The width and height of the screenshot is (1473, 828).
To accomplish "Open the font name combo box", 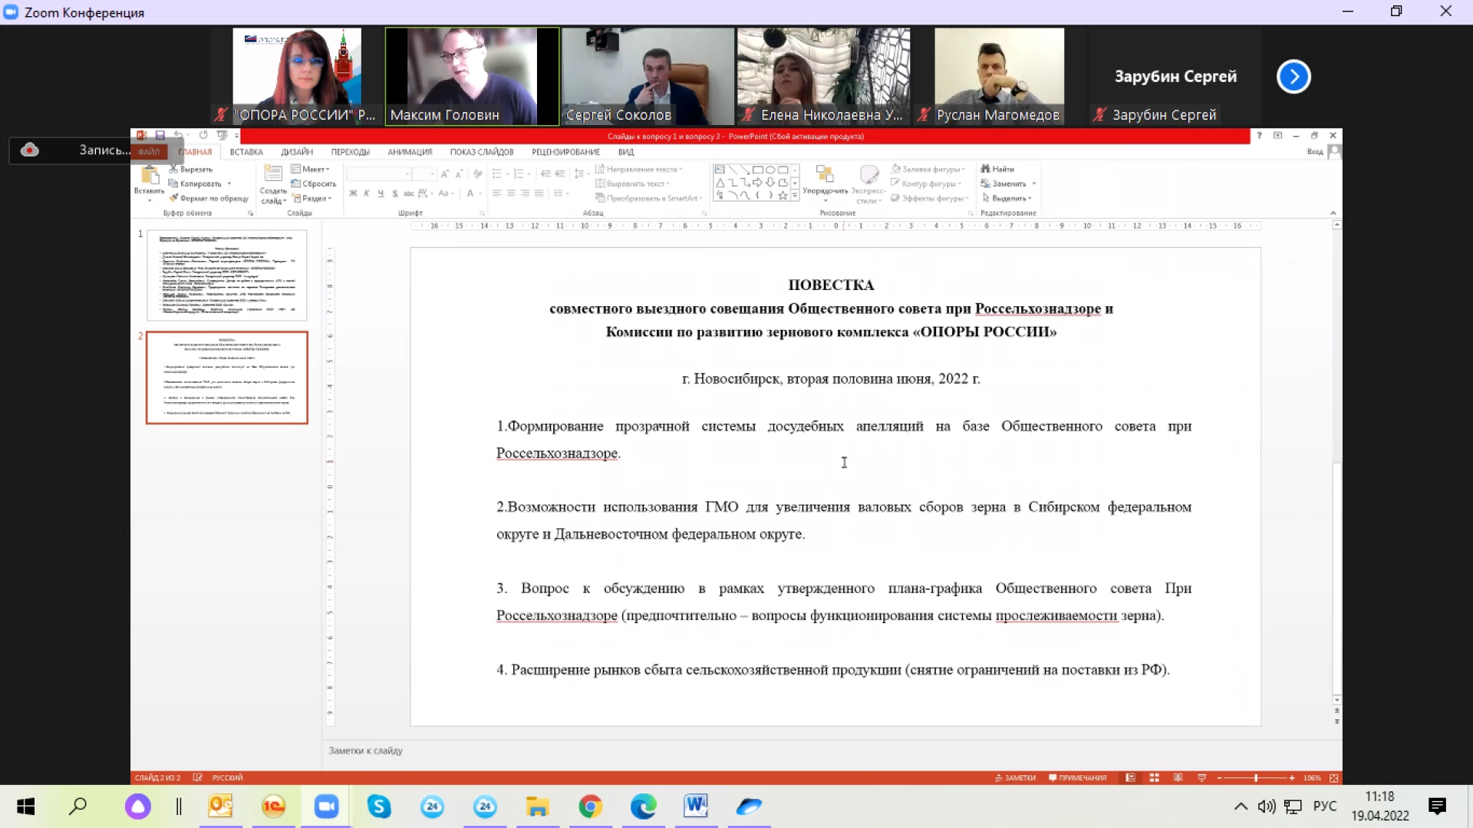I will (379, 174).
